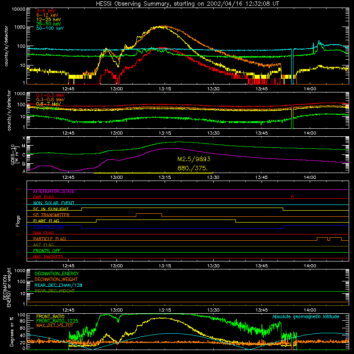Click the 0.8-7 MeV legend label
354x354 pixels.
[49, 104]
